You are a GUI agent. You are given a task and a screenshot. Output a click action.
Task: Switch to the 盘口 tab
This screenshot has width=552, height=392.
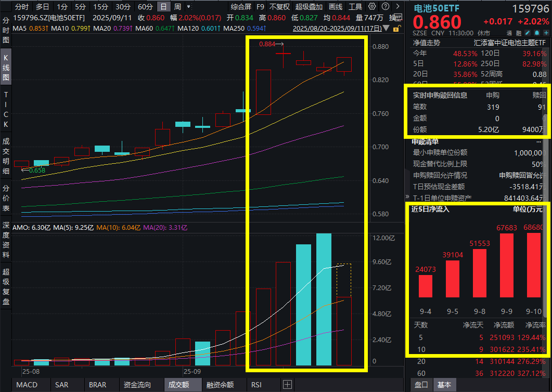tap(421, 385)
